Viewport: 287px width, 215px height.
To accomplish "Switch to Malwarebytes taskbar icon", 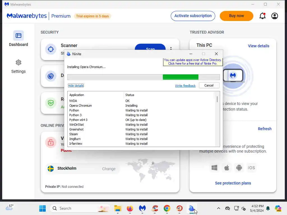I will (x=142, y=208).
